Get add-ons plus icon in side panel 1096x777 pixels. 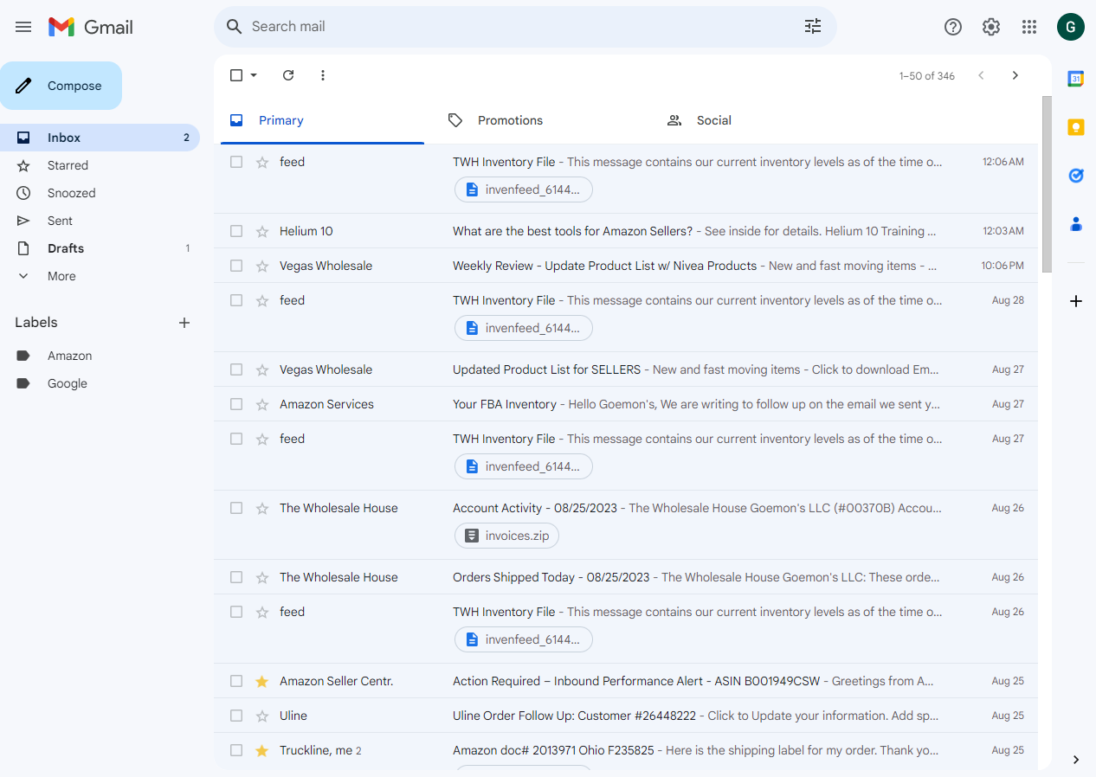[1076, 301]
